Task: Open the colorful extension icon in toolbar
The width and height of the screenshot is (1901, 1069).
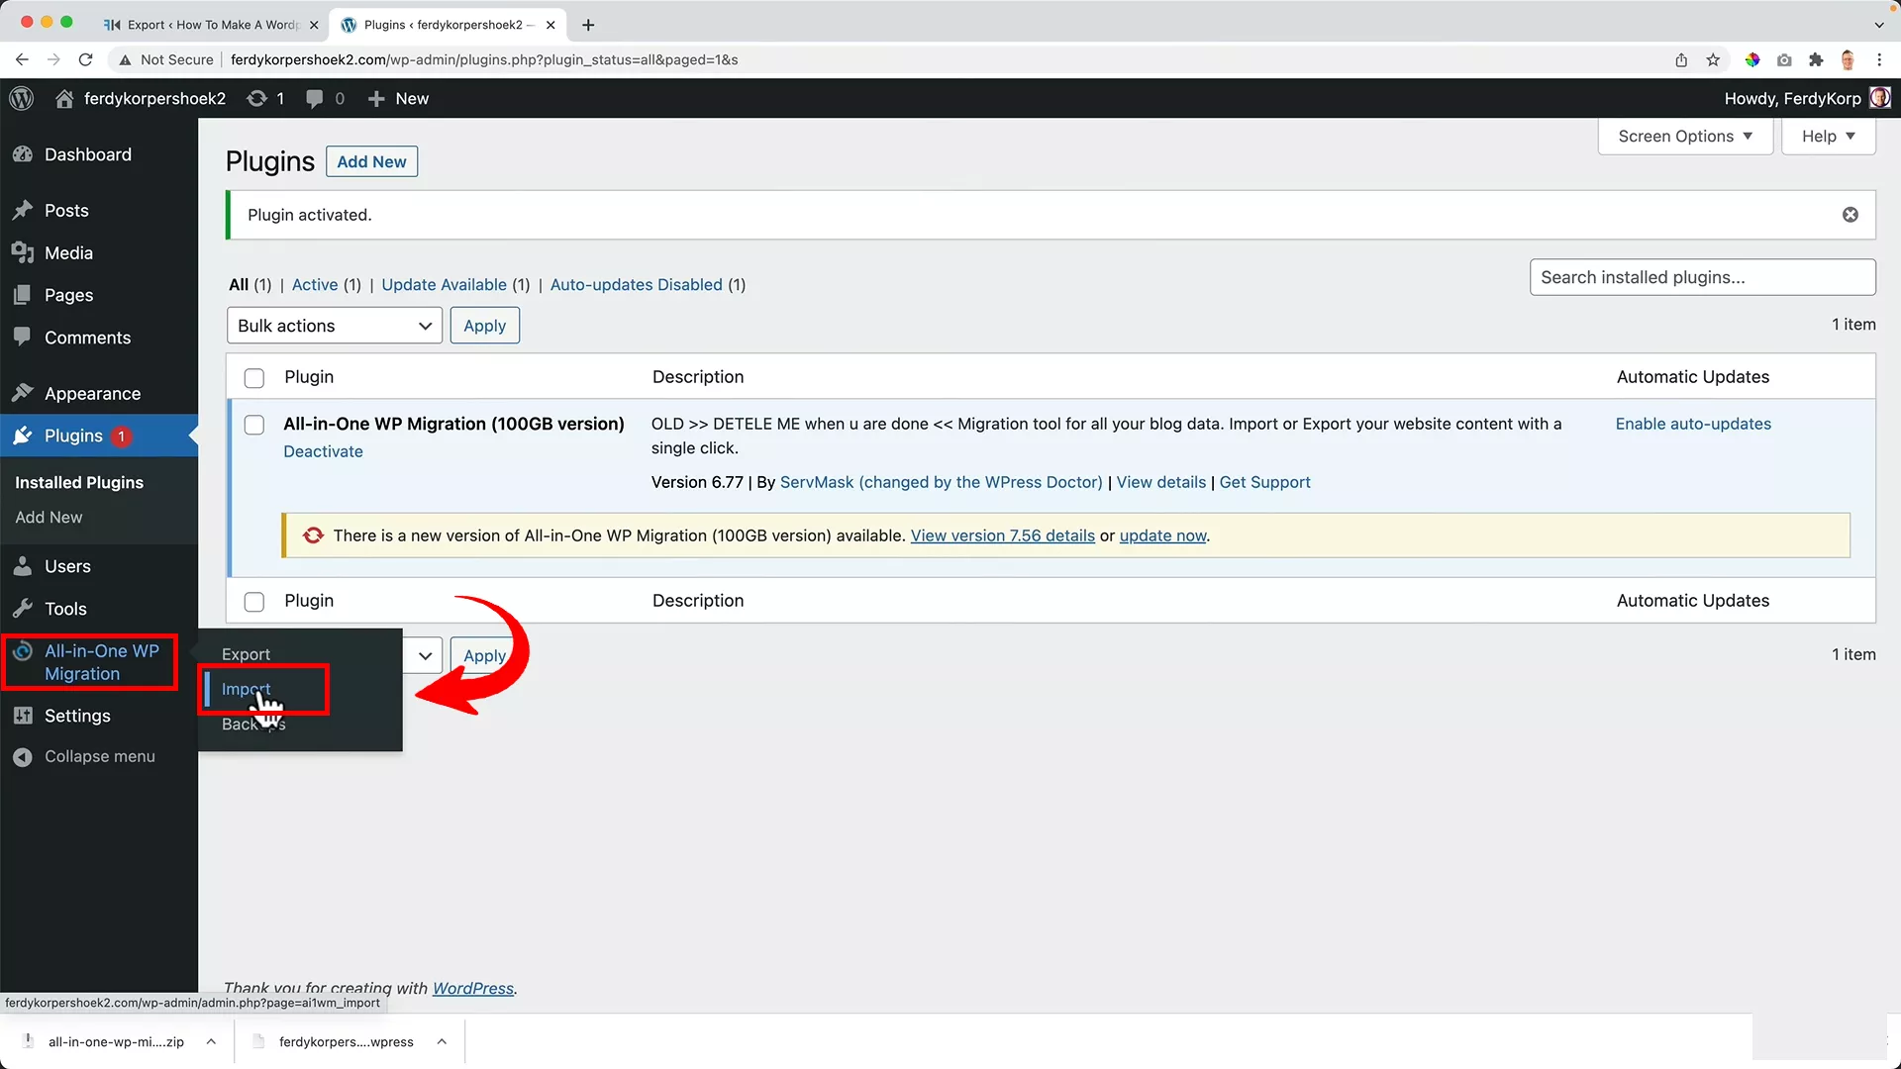Action: point(1752,59)
